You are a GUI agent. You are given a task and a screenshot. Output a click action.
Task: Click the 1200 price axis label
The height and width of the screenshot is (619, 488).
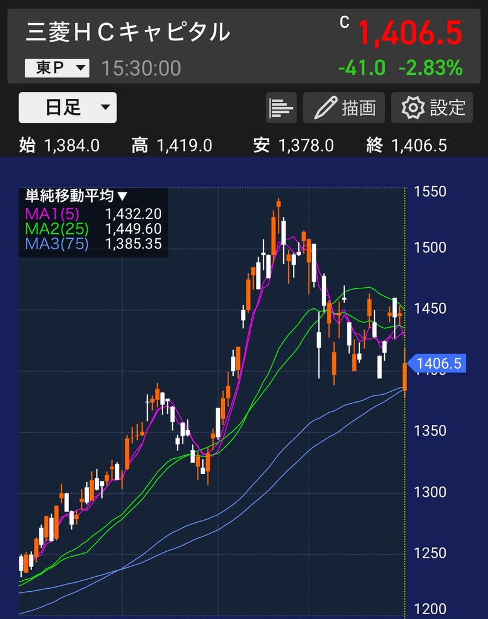coord(430,609)
